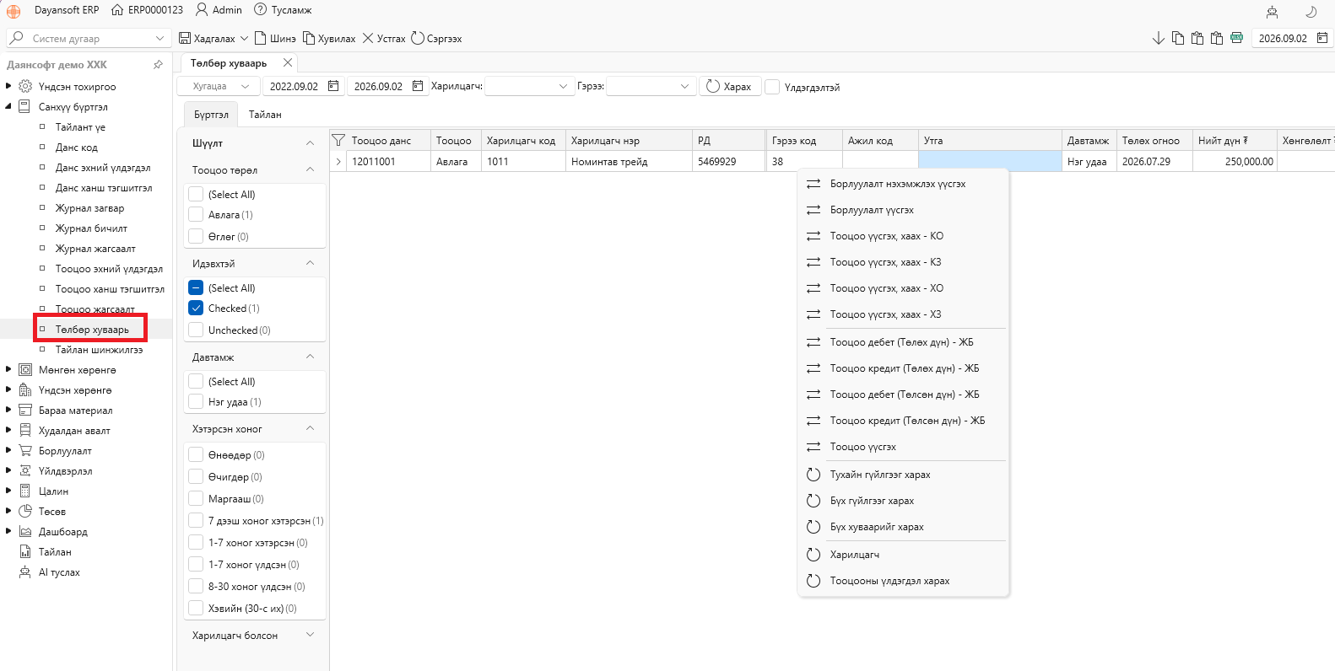The height and width of the screenshot is (671, 1335).
Task: Choose Тооцоо үүсгэх, хаах - КО
Action: point(903,236)
